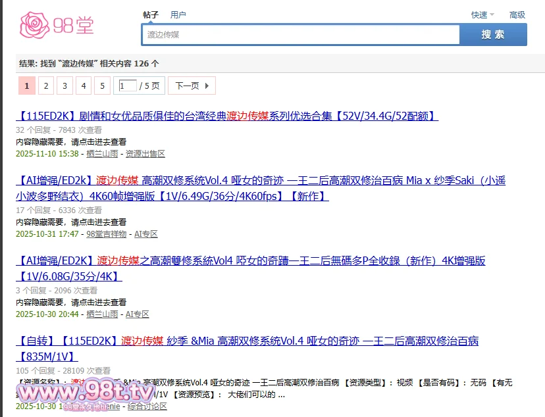Open the 资源出售区 forum section link
The image size is (545, 417).
point(145,153)
